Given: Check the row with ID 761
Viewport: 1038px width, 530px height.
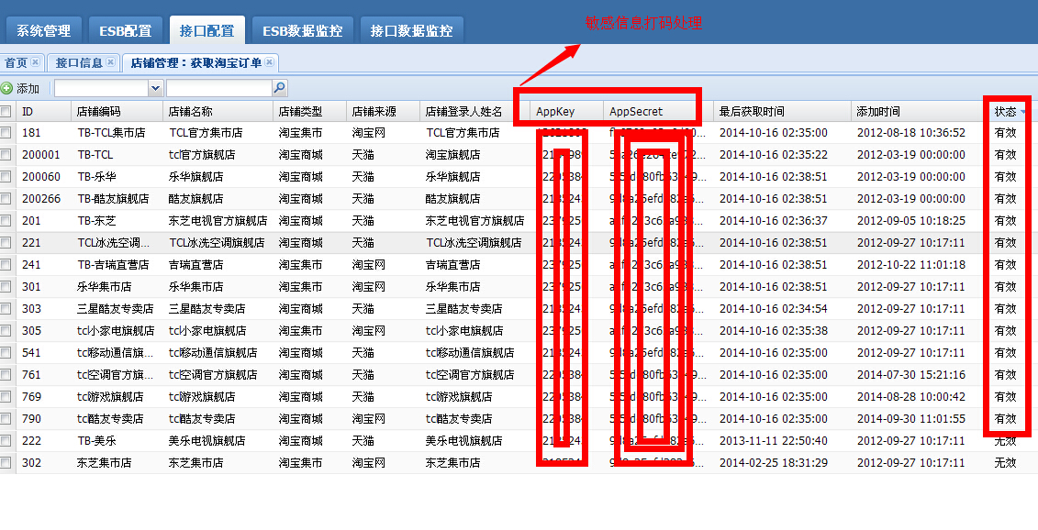Looking at the screenshot, I should 6,374.
